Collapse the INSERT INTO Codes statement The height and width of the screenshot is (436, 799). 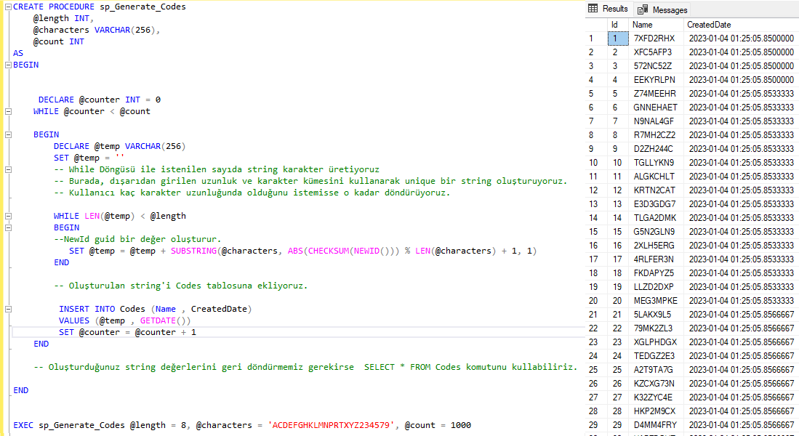coord(8,309)
